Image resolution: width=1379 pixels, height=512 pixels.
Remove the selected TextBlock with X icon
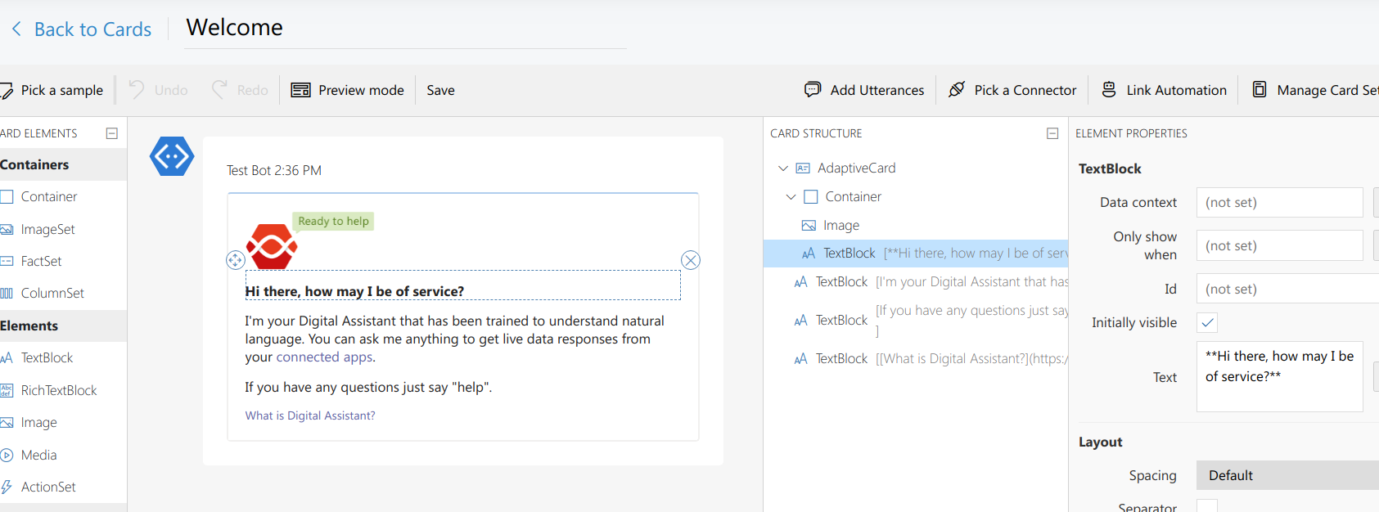click(x=691, y=260)
